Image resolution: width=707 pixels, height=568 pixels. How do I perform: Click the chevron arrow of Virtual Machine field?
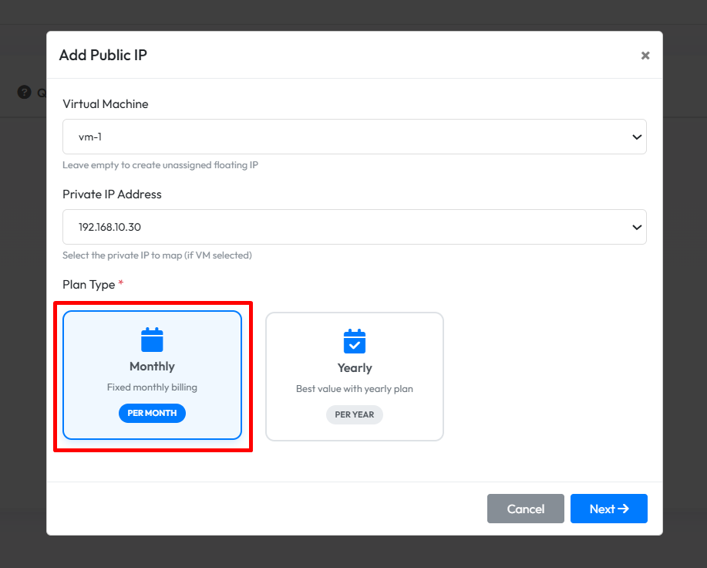[637, 137]
